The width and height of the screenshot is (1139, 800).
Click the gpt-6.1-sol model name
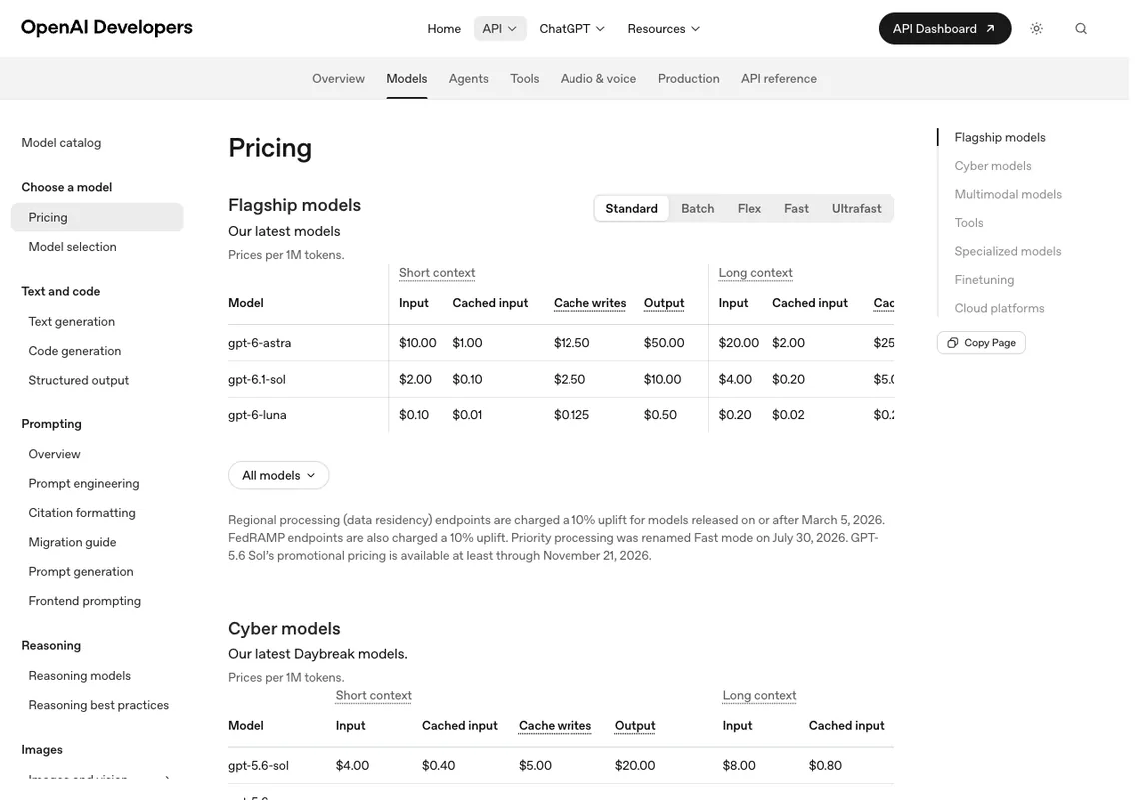257,379
